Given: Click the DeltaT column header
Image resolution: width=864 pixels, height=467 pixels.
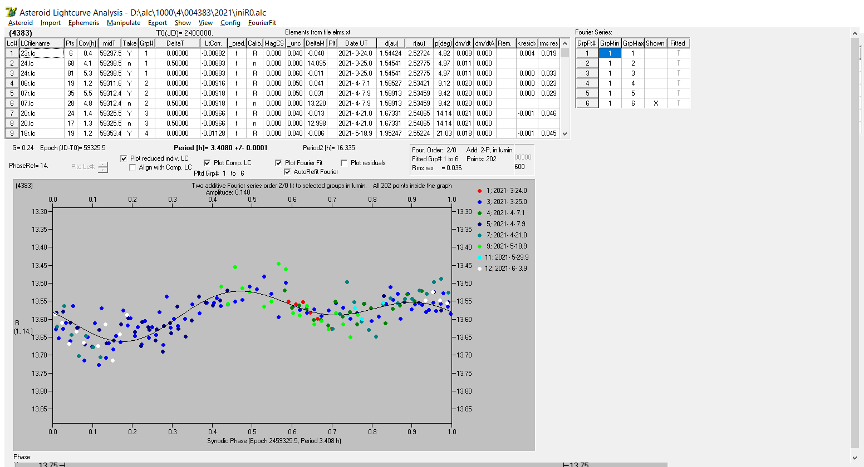Looking at the screenshot, I should tap(178, 43).
